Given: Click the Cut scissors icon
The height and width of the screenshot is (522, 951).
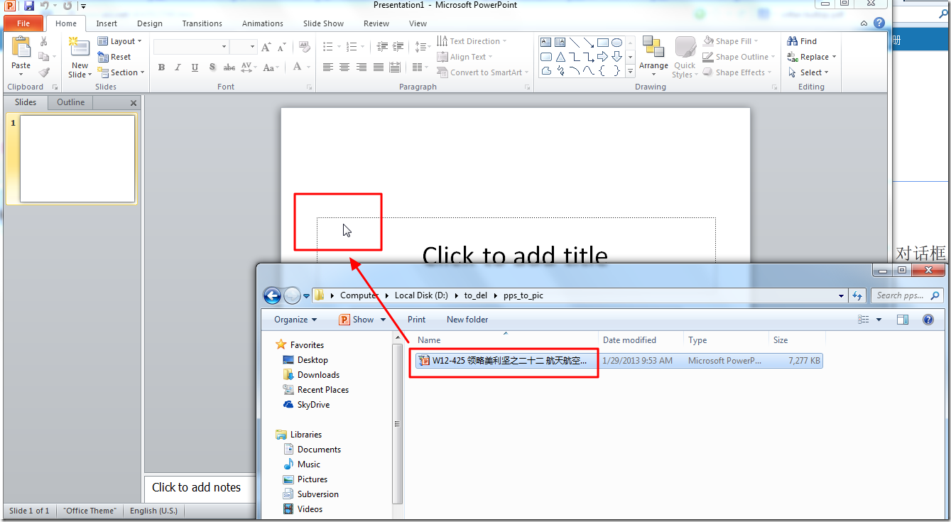Looking at the screenshot, I should [x=44, y=41].
